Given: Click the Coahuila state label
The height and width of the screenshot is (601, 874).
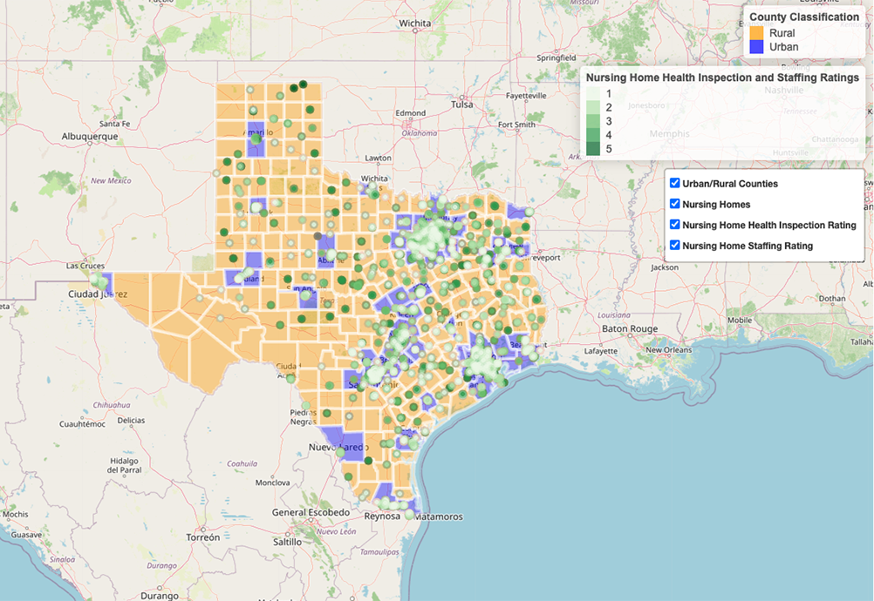Looking at the screenshot, I should (x=242, y=463).
